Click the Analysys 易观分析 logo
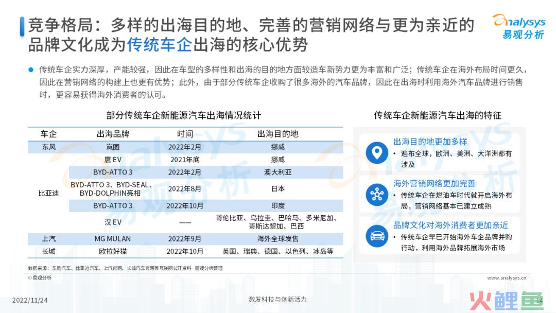Screen dimensions: 556x313 (519, 27)
